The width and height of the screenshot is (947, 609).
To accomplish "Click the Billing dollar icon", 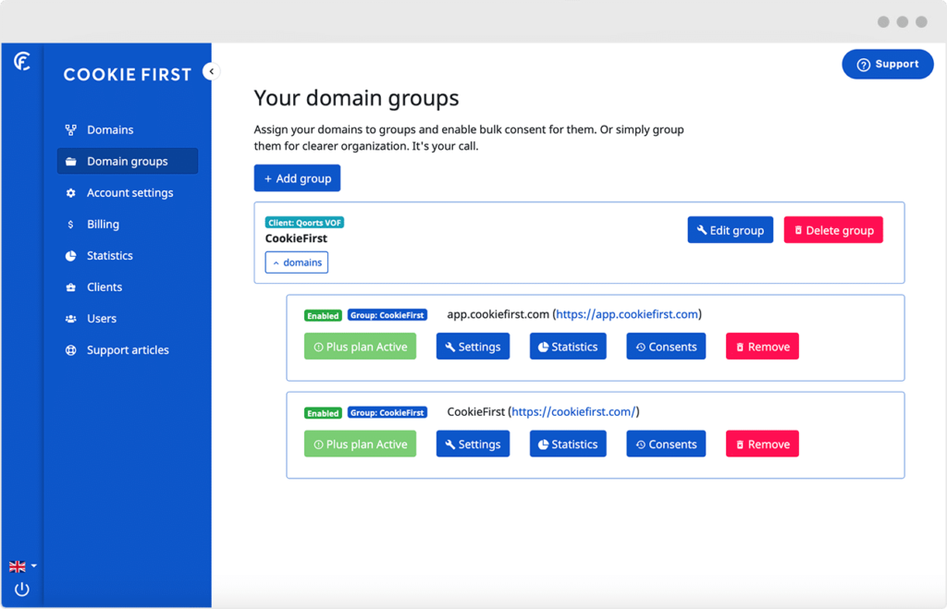I will coord(72,224).
